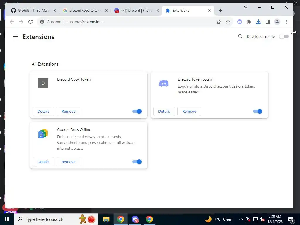Turn off Google Docs Offline toggle
The height and width of the screenshot is (225, 300).
click(137, 162)
